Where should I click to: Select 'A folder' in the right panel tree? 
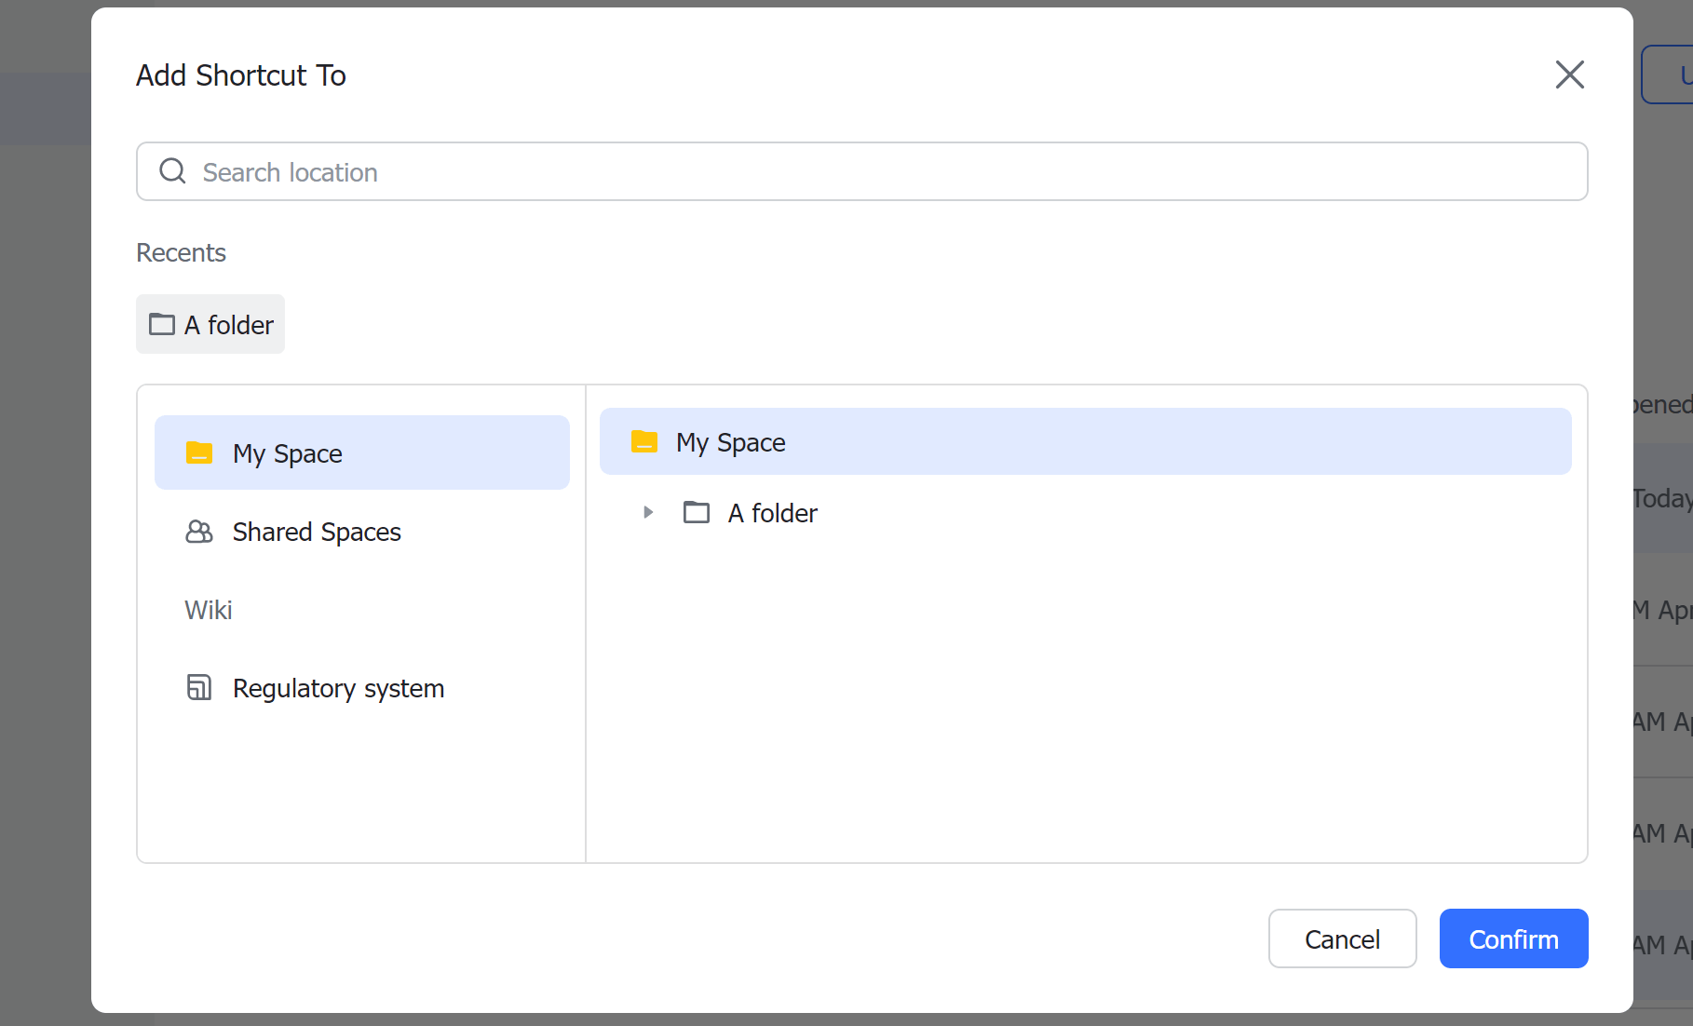[771, 512]
